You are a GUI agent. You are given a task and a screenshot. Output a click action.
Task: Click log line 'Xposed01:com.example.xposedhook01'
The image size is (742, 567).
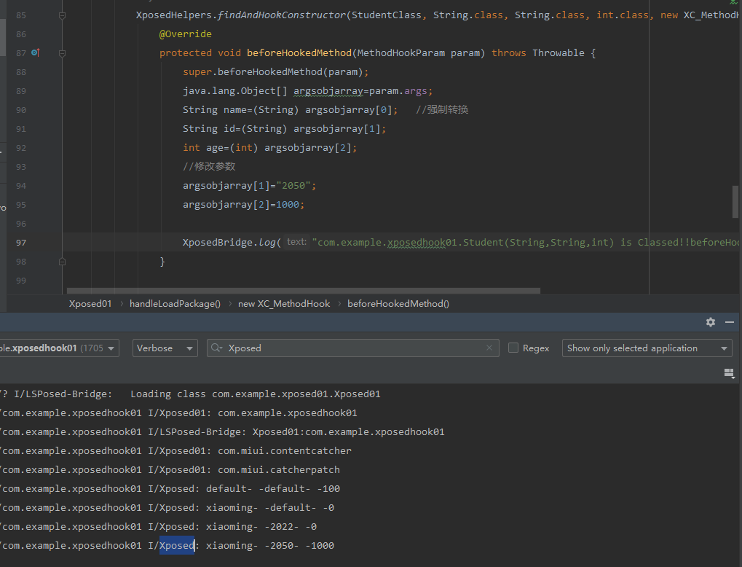point(348,432)
